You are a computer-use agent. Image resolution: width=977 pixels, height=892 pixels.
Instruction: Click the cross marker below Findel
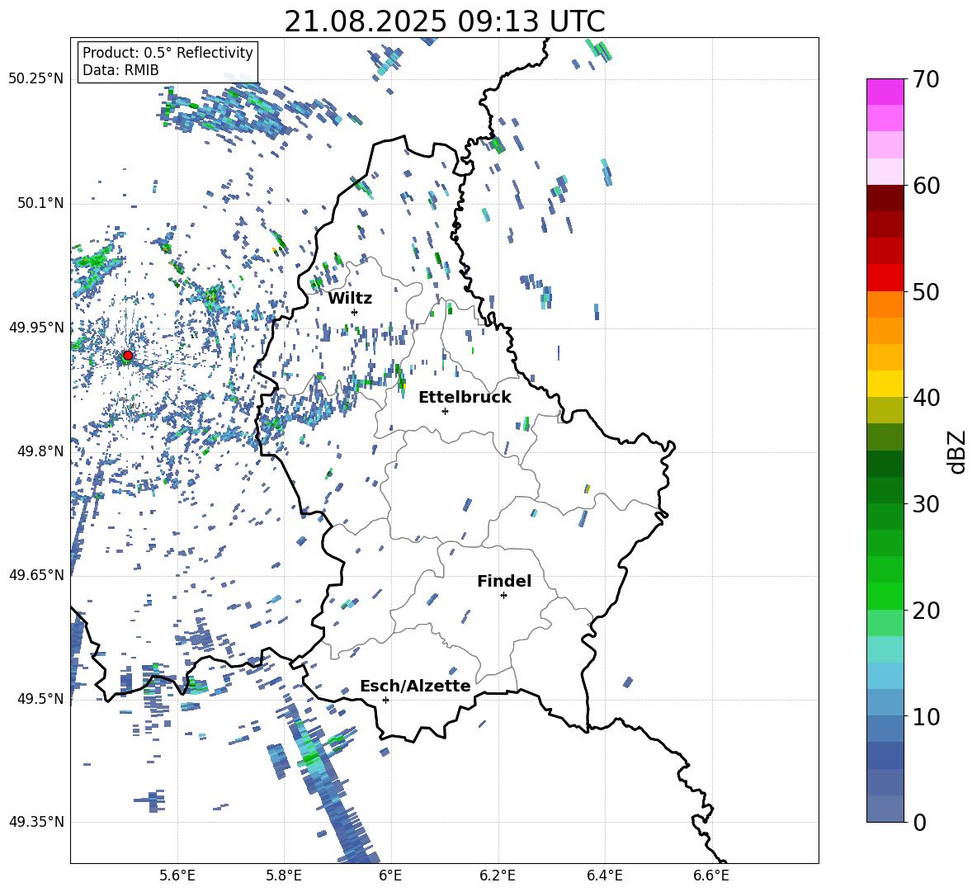point(503,596)
